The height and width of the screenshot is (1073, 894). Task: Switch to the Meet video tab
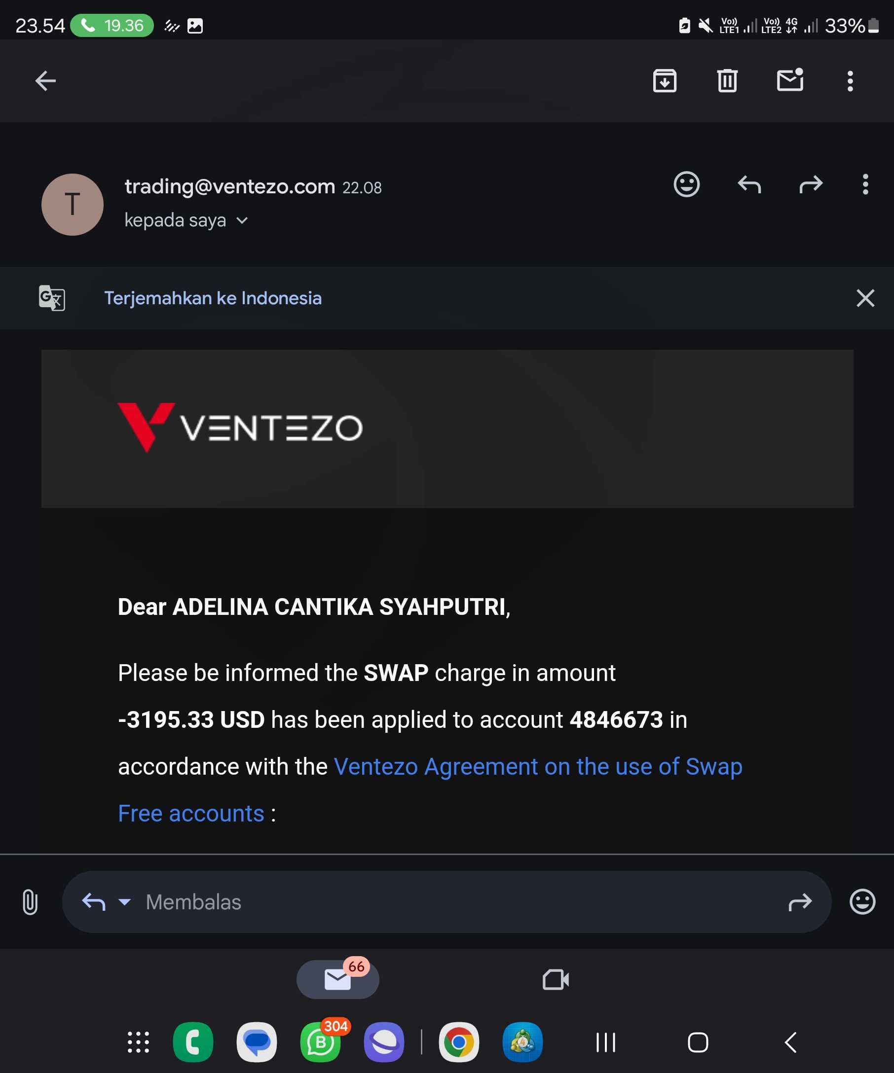point(556,979)
